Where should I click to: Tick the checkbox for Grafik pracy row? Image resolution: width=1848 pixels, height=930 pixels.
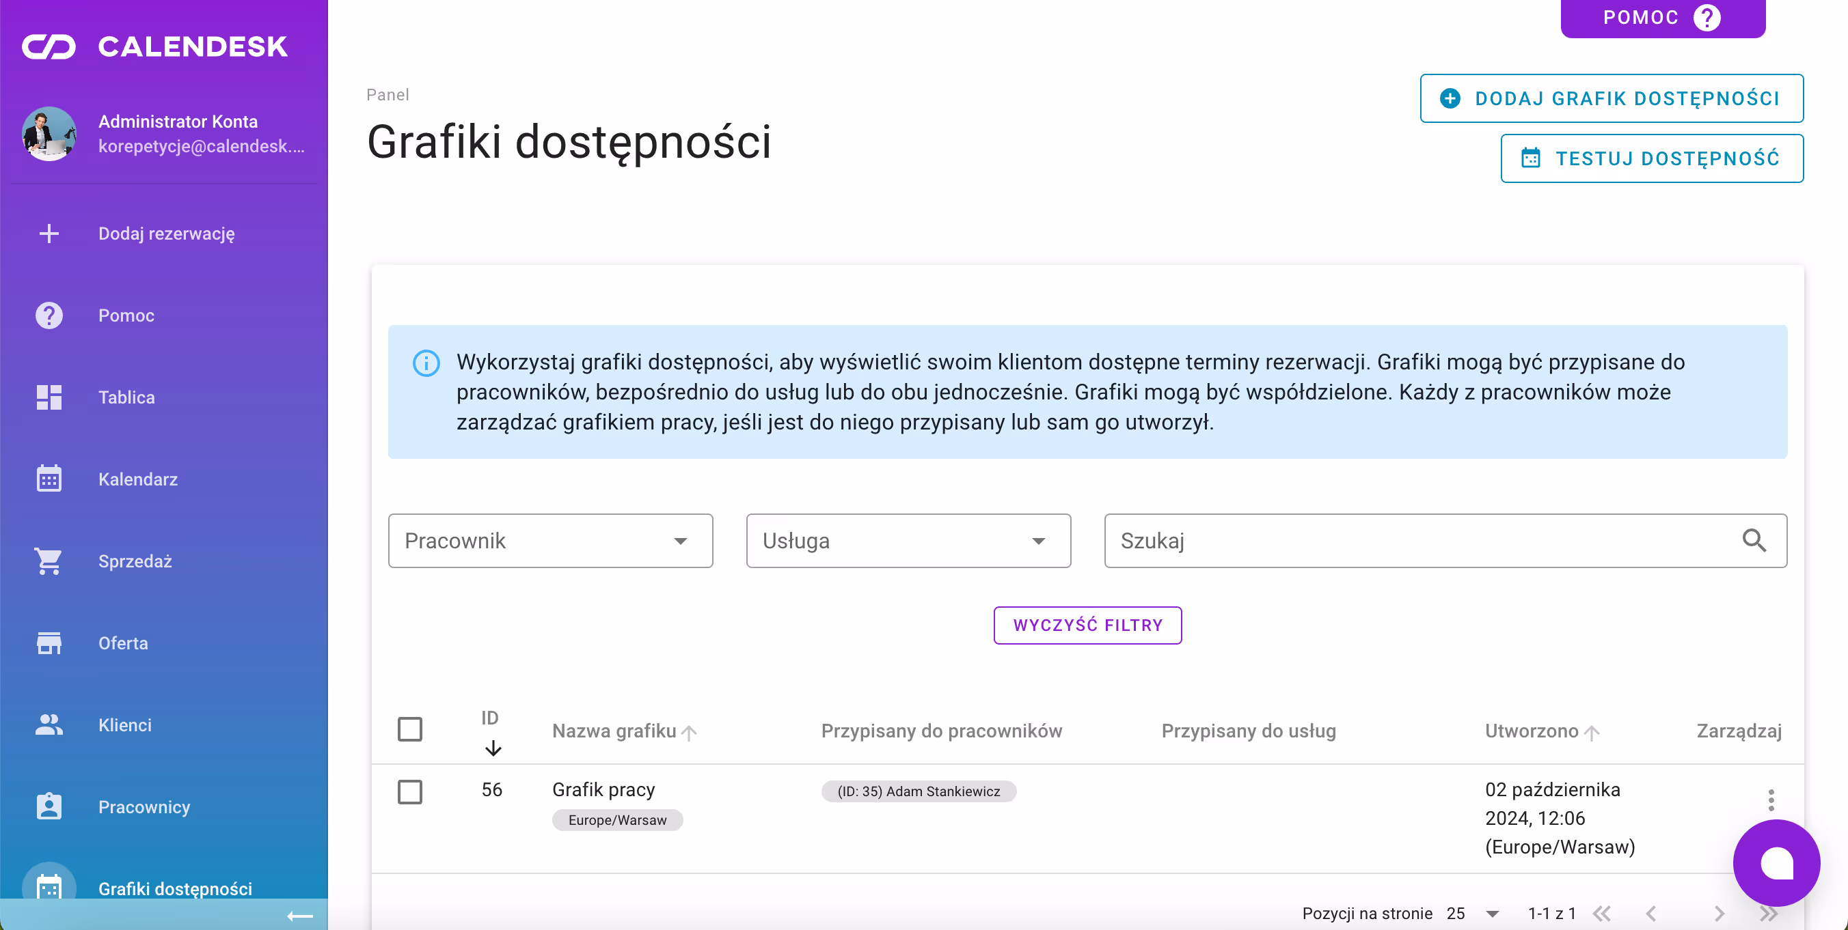[x=410, y=793]
